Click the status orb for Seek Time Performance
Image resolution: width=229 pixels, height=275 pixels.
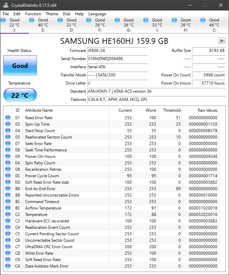click(x=8, y=150)
